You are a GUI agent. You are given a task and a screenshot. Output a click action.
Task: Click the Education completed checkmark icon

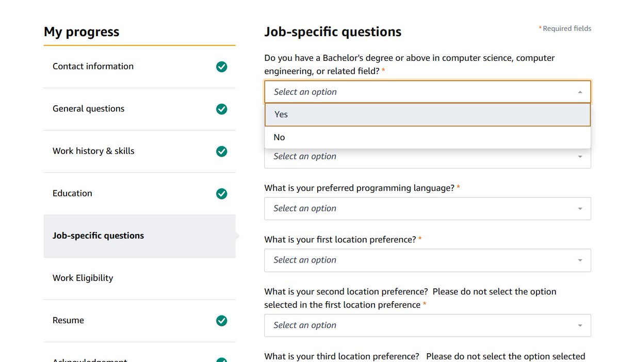[222, 193]
